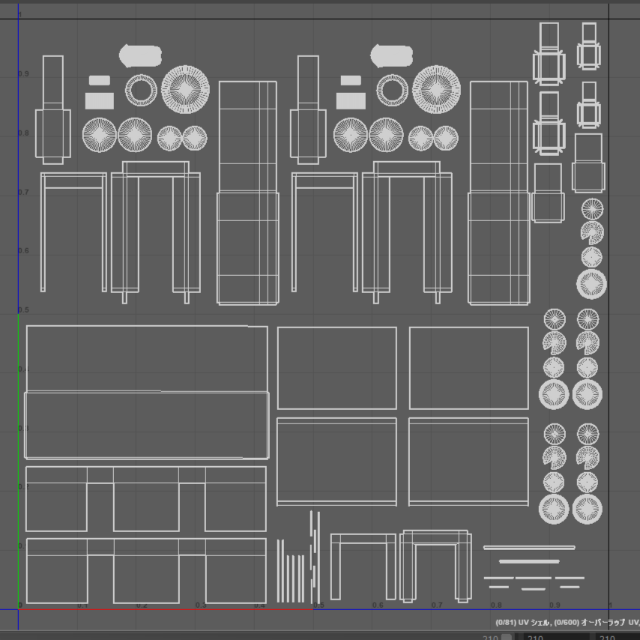Click the rightmost 210 field in the bottom bar
This screenshot has height=640, width=640.
pyautogui.click(x=616, y=637)
